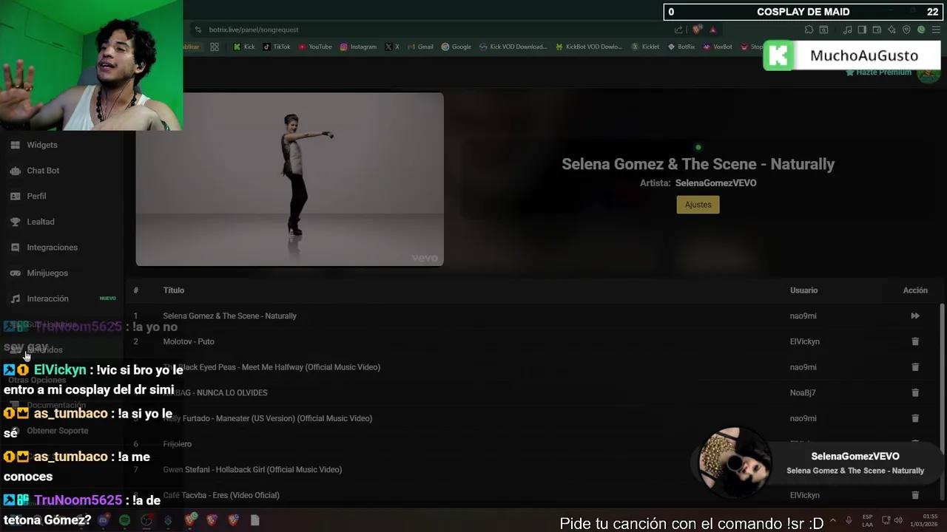Click the Minijuegos gamepad icon
947x532 pixels.
click(x=15, y=273)
